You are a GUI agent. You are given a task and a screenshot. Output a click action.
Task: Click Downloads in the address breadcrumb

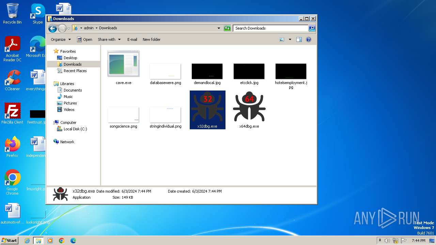click(108, 28)
